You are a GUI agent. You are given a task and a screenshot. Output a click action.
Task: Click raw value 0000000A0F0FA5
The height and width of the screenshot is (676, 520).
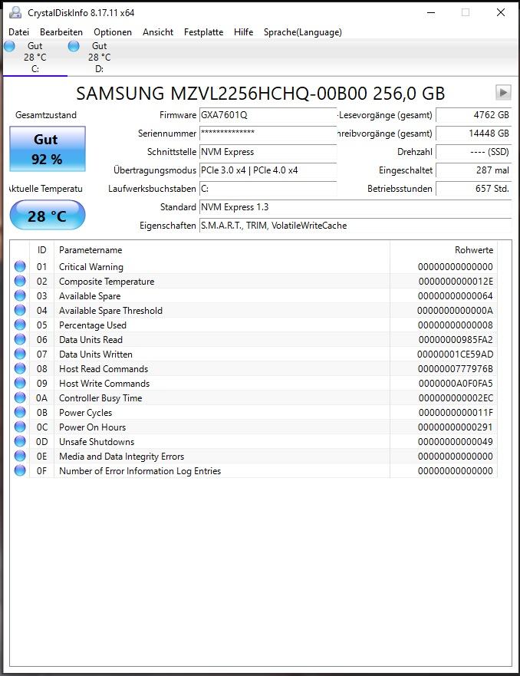456,383
